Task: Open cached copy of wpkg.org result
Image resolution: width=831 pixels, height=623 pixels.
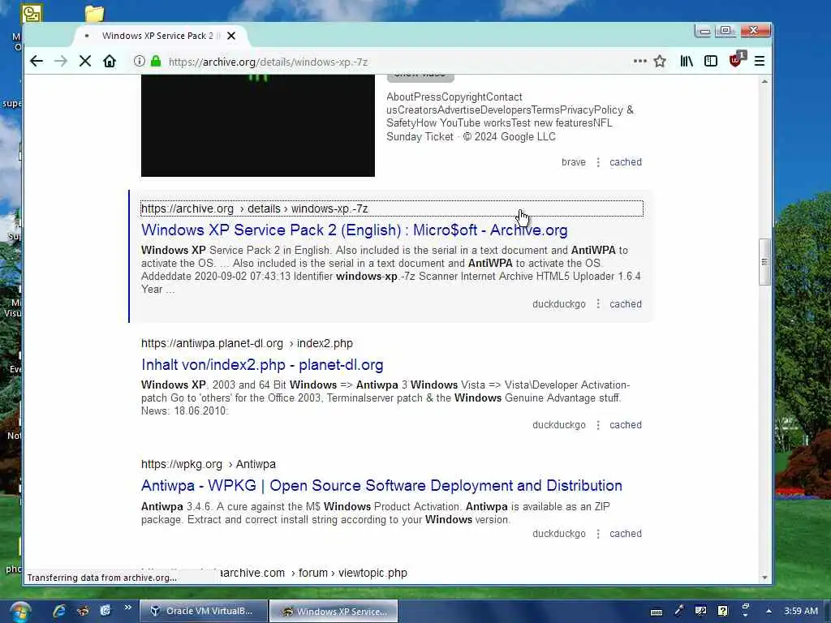Action: [626, 534]
